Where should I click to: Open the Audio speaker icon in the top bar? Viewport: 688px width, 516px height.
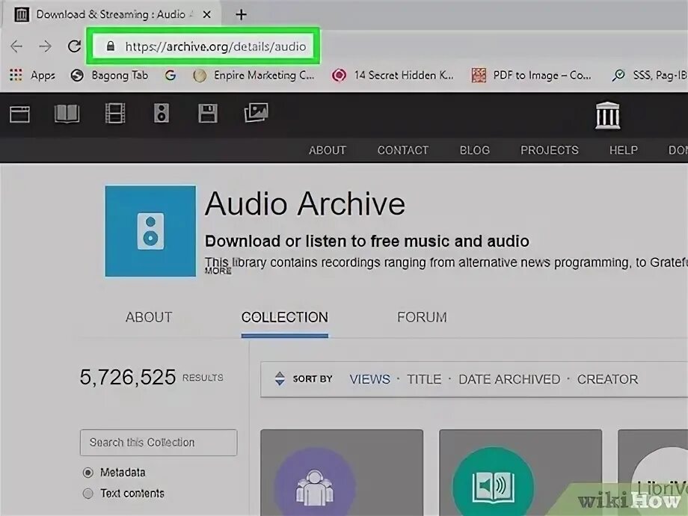click(162, 113)
